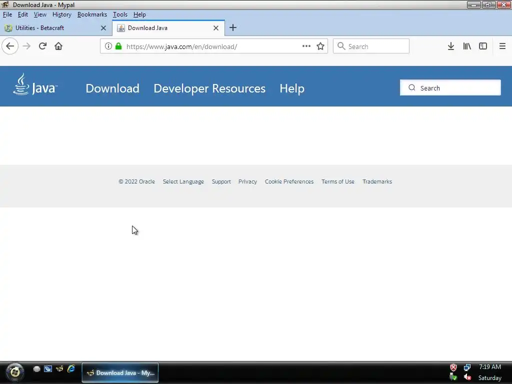Open the browser home page
512x384 pixels.
(58, 46)
